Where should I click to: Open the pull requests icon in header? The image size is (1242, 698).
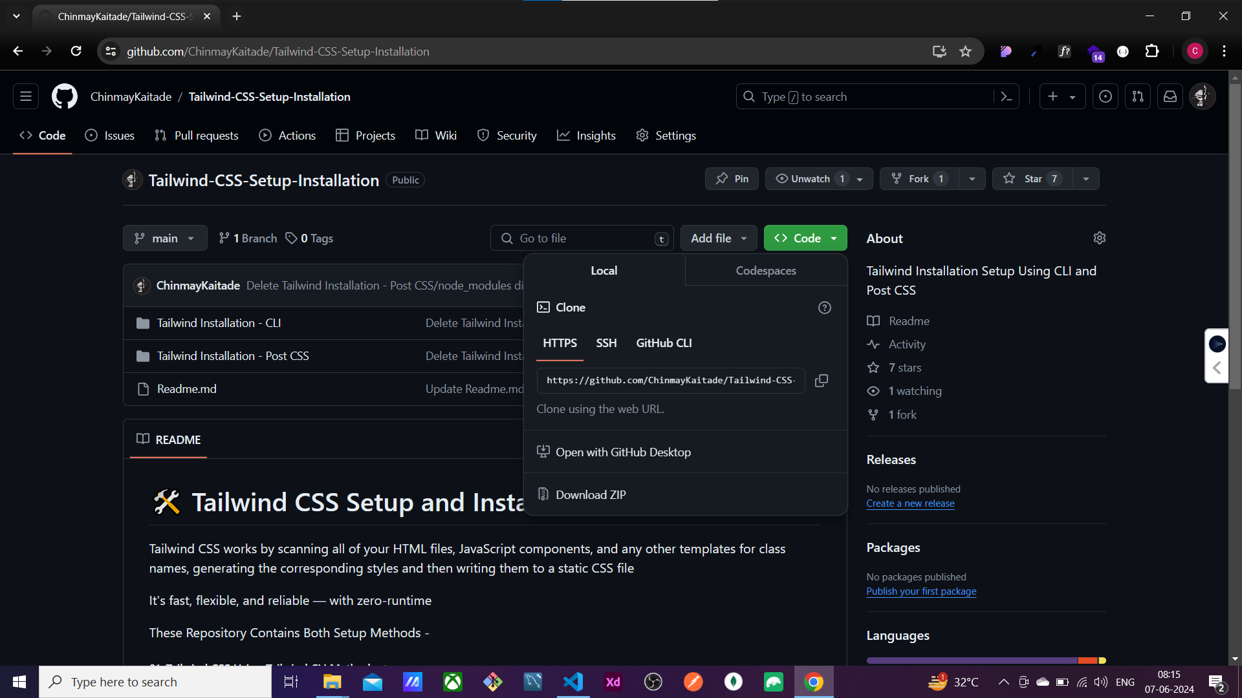click(x=1138, y=97)
